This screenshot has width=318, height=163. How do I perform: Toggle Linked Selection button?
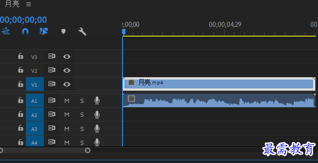click(44, 32)
